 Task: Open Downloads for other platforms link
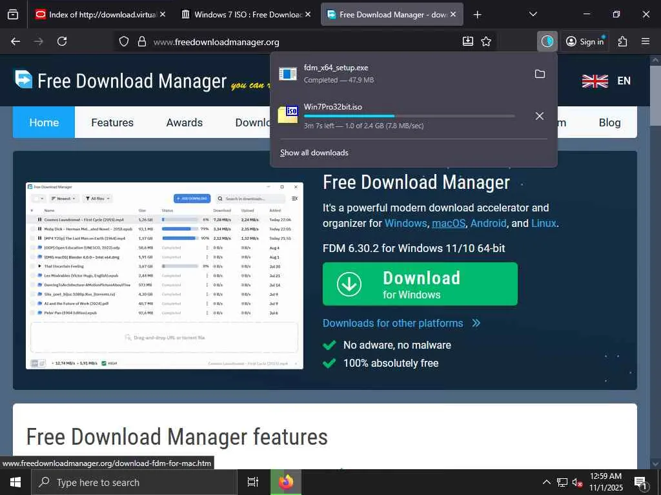[402, 324]
